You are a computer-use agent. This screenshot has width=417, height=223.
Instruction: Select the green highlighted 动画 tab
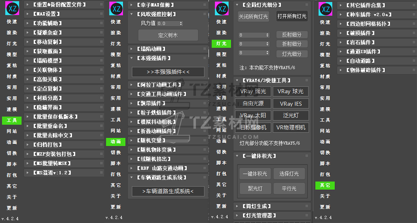[x=116, y=142]
